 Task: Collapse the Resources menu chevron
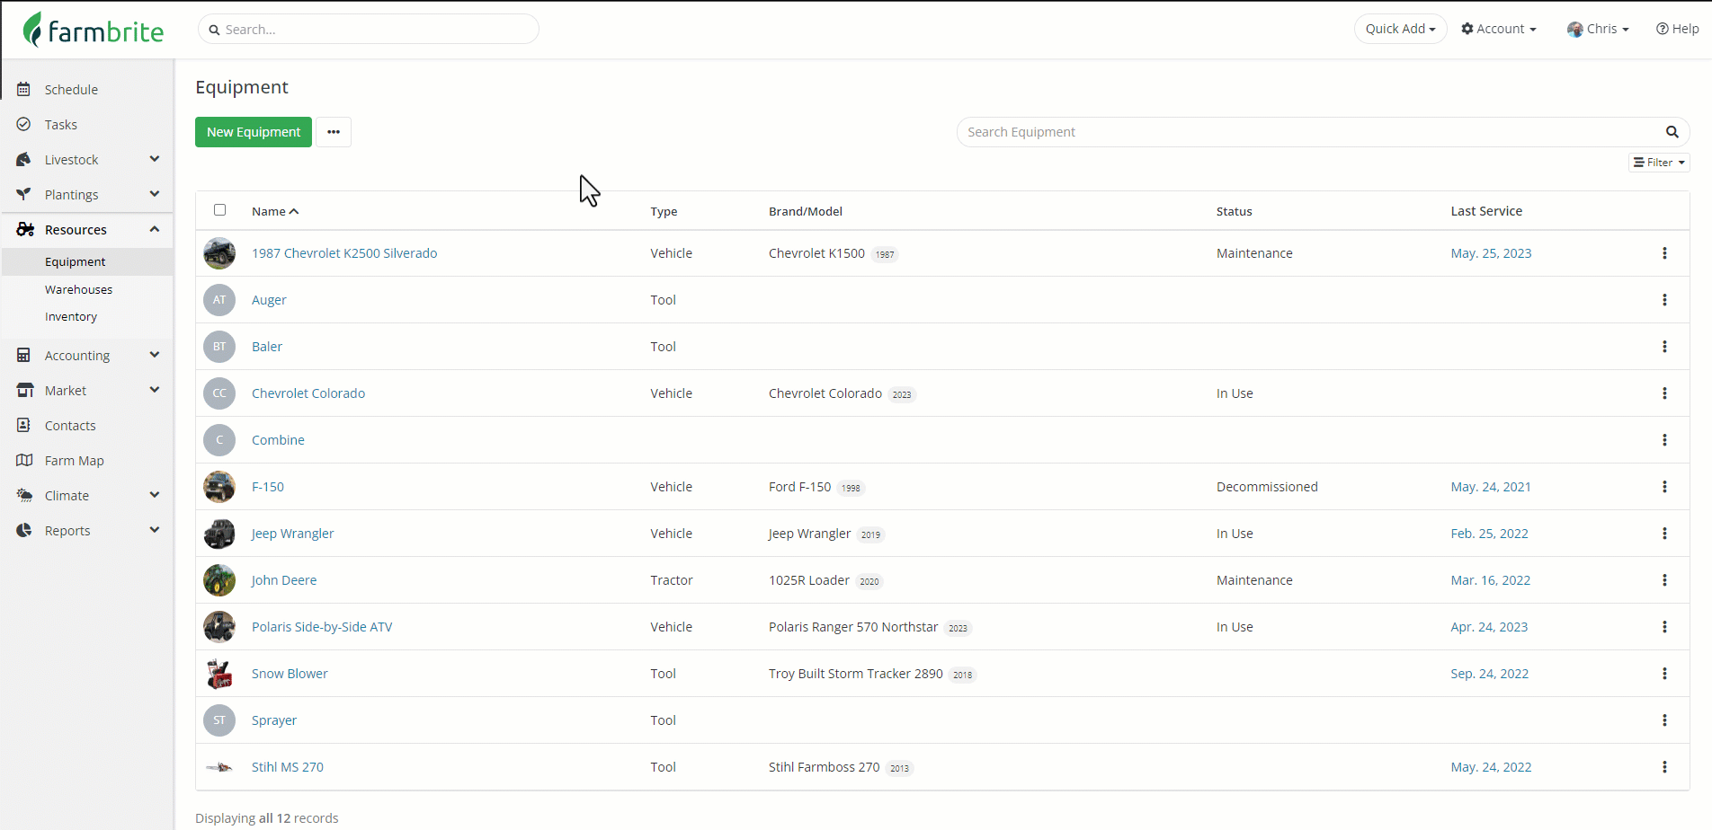(x=155, y=229)
